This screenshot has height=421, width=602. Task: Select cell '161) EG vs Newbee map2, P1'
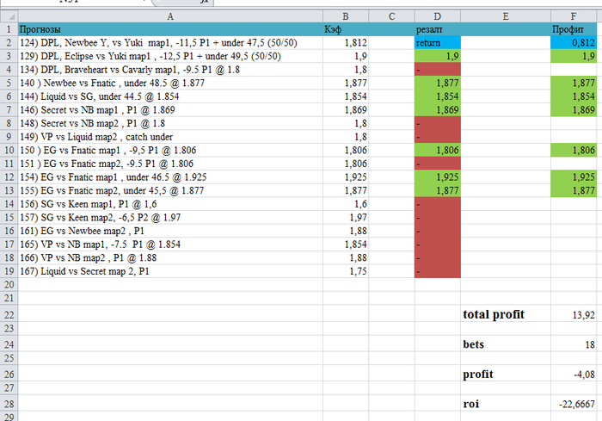[x=170, y=231]
